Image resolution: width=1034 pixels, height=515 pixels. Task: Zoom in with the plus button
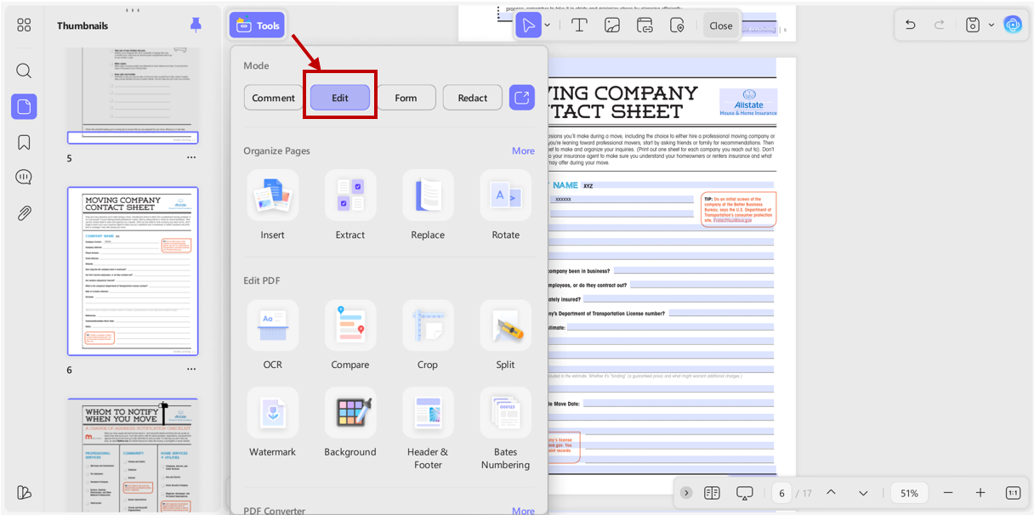[980, 493]
